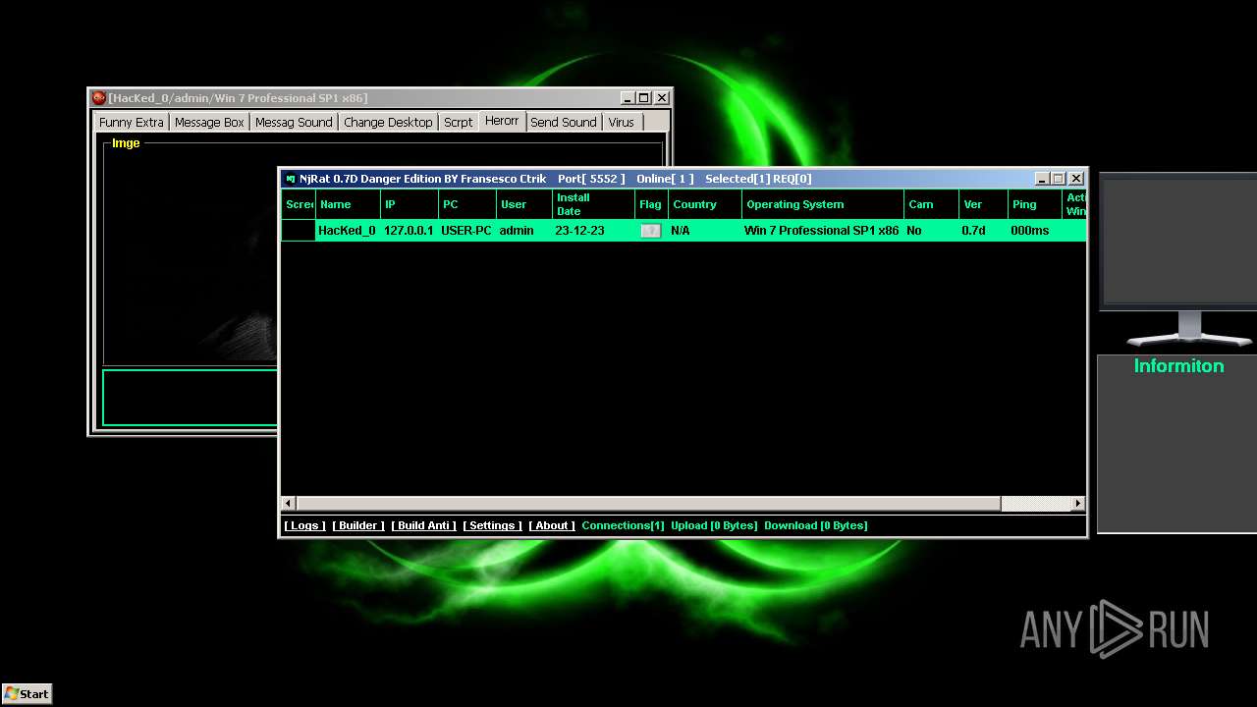
Task: Click the Ver column header
Action: [x=983, y=204]
